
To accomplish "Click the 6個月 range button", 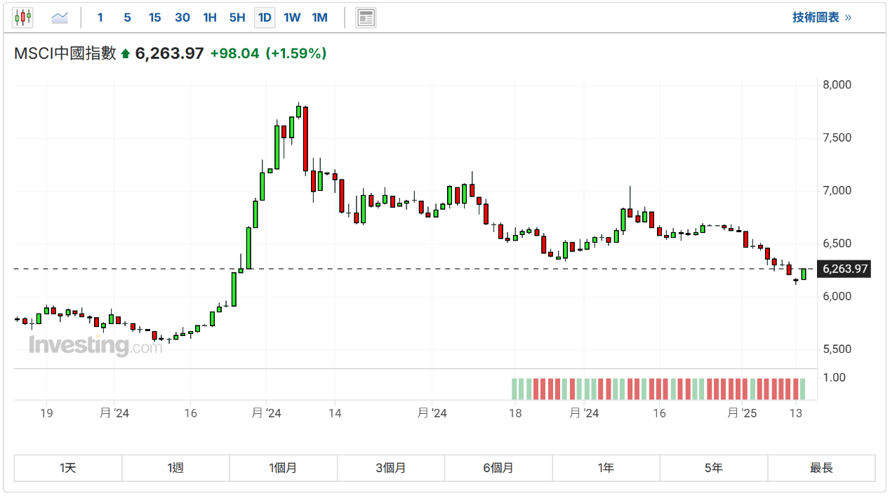I will [x=498, y=468].
